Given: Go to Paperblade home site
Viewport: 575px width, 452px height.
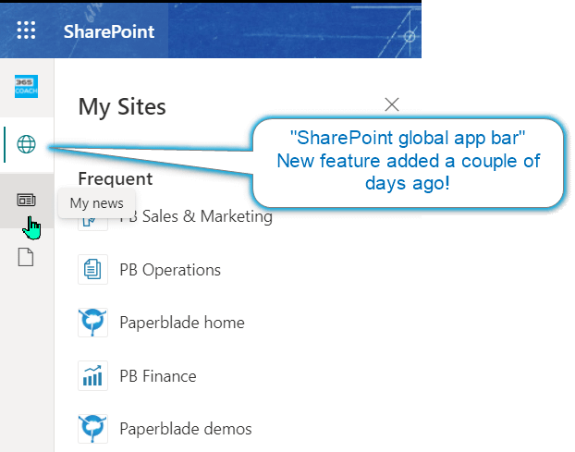Looking at the screenshot, I should click(182, 323).
